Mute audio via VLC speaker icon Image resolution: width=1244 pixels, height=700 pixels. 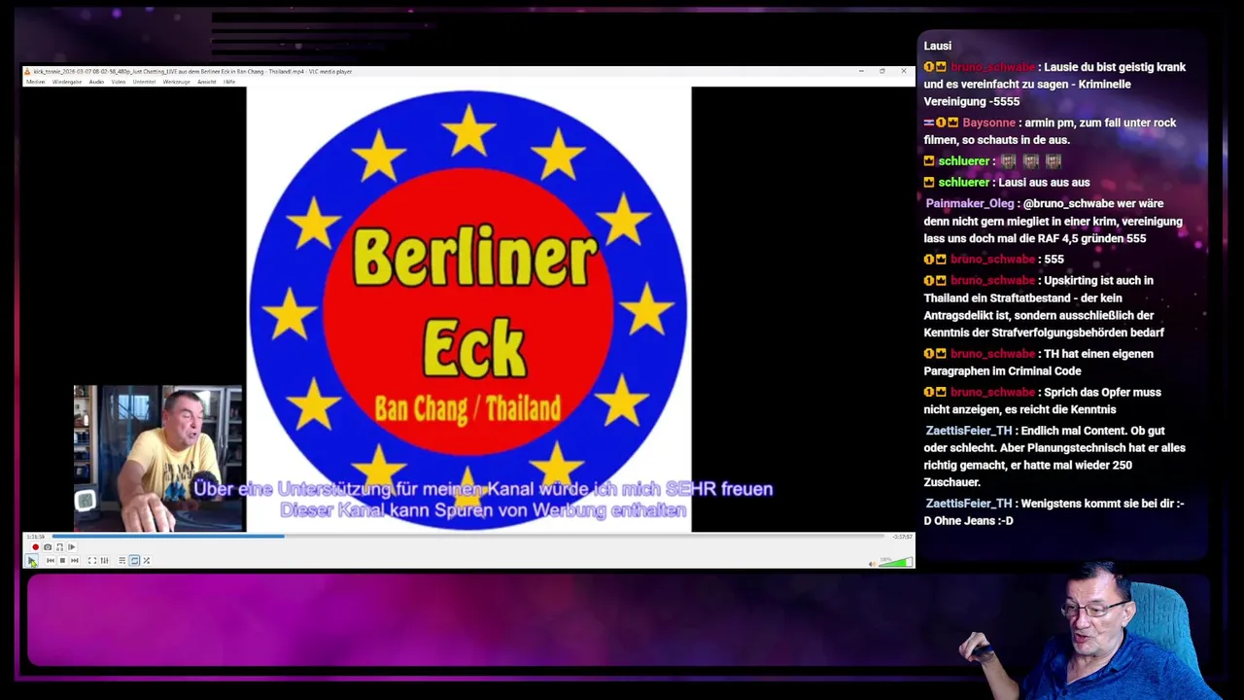(x=872, y=563)
